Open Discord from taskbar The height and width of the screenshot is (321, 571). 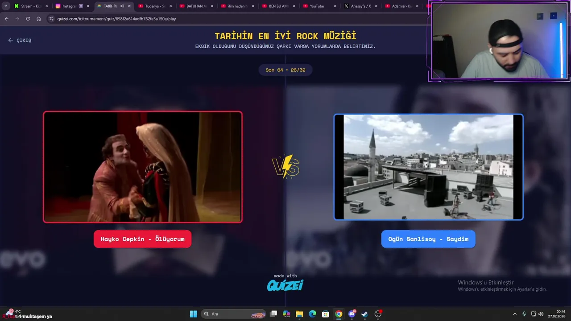(352, 314)
